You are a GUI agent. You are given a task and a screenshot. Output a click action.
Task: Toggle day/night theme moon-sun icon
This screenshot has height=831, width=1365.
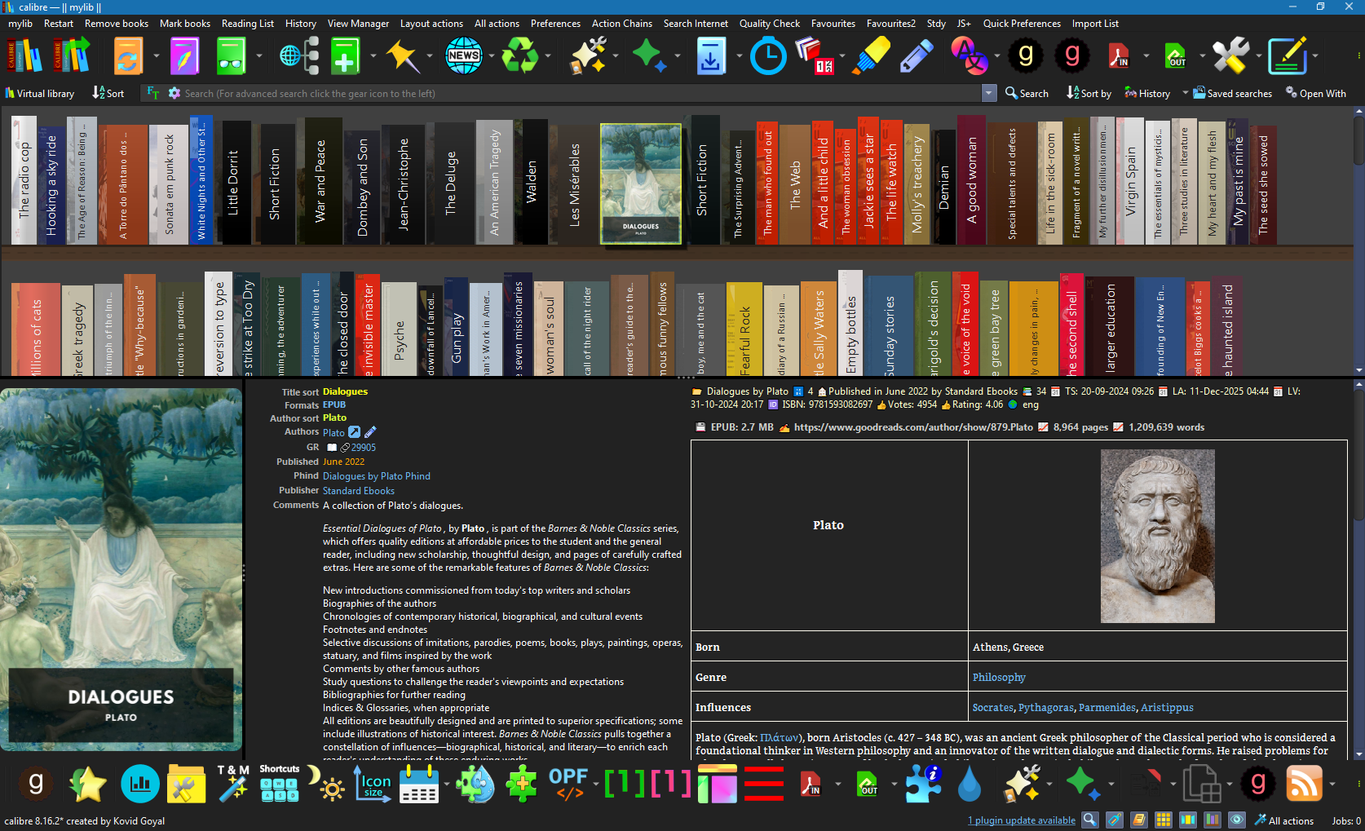coord(325,784)
